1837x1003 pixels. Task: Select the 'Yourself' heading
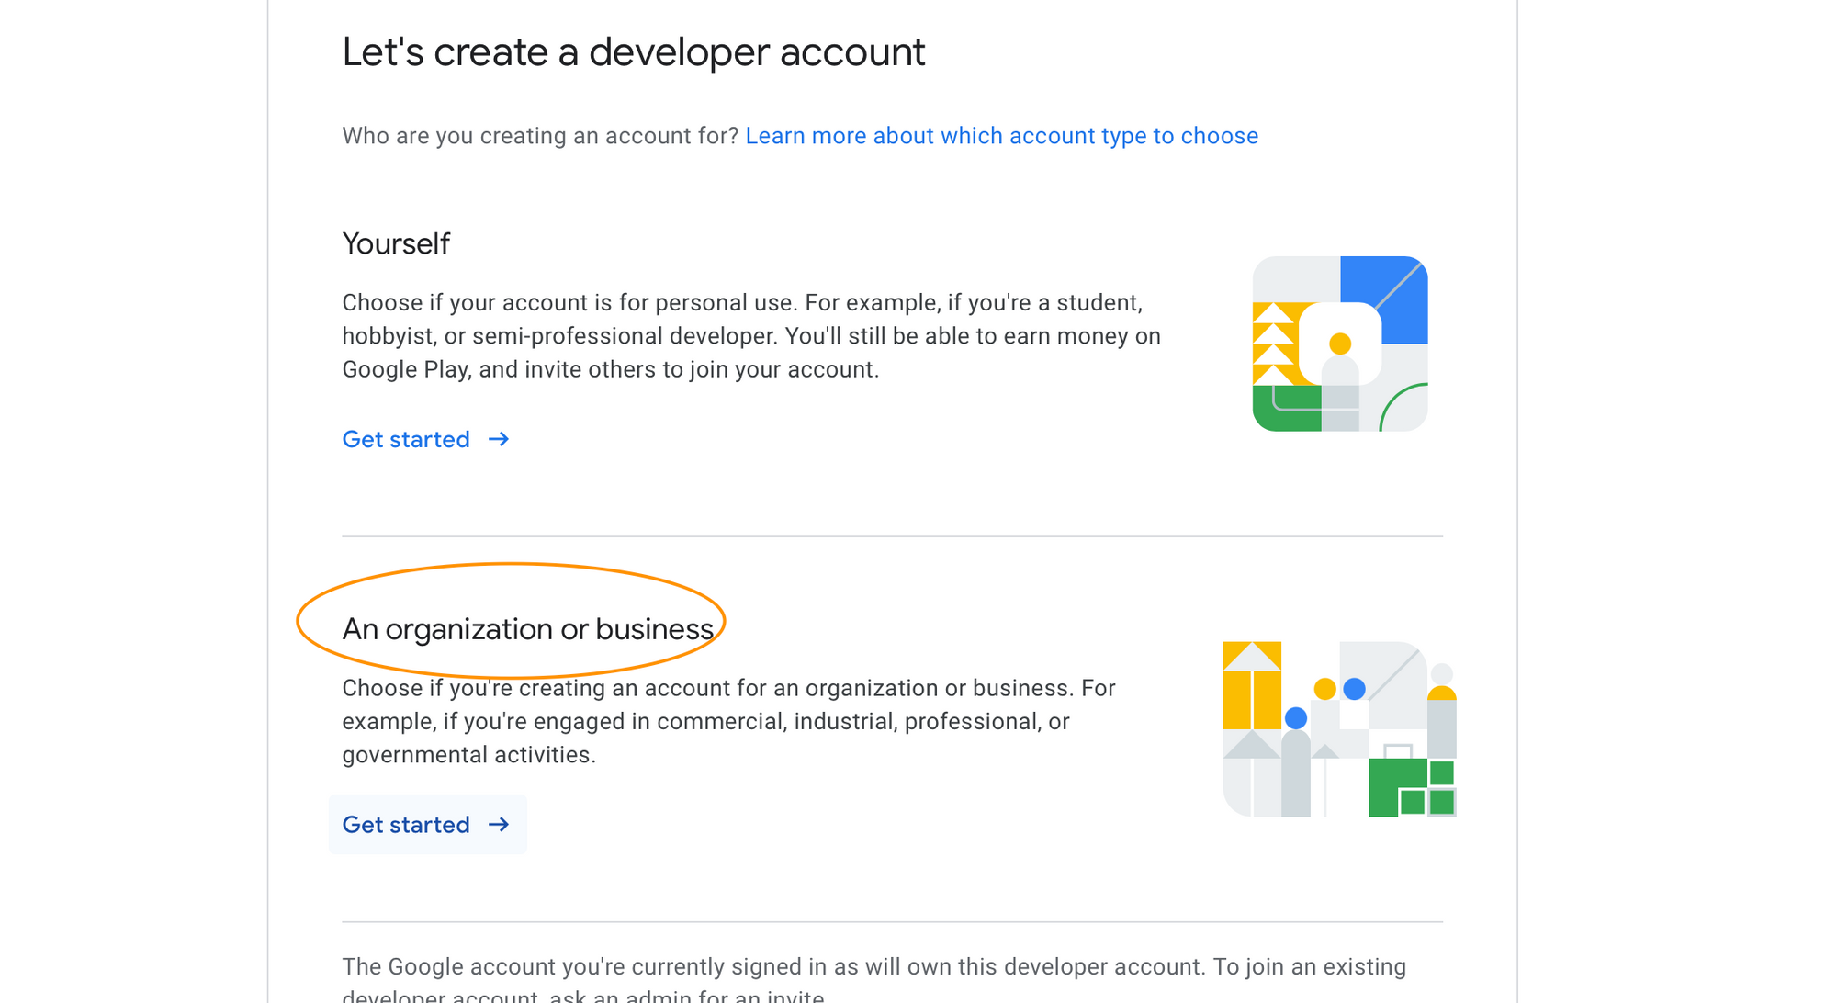pyautogui.click(x=396, y=244)
